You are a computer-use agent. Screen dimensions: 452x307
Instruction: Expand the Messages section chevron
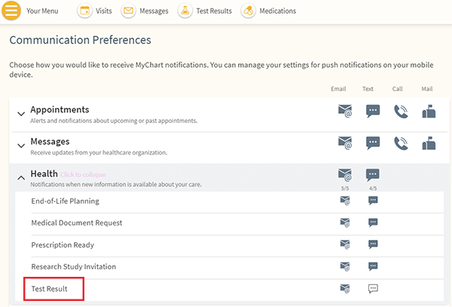[21, 146]
